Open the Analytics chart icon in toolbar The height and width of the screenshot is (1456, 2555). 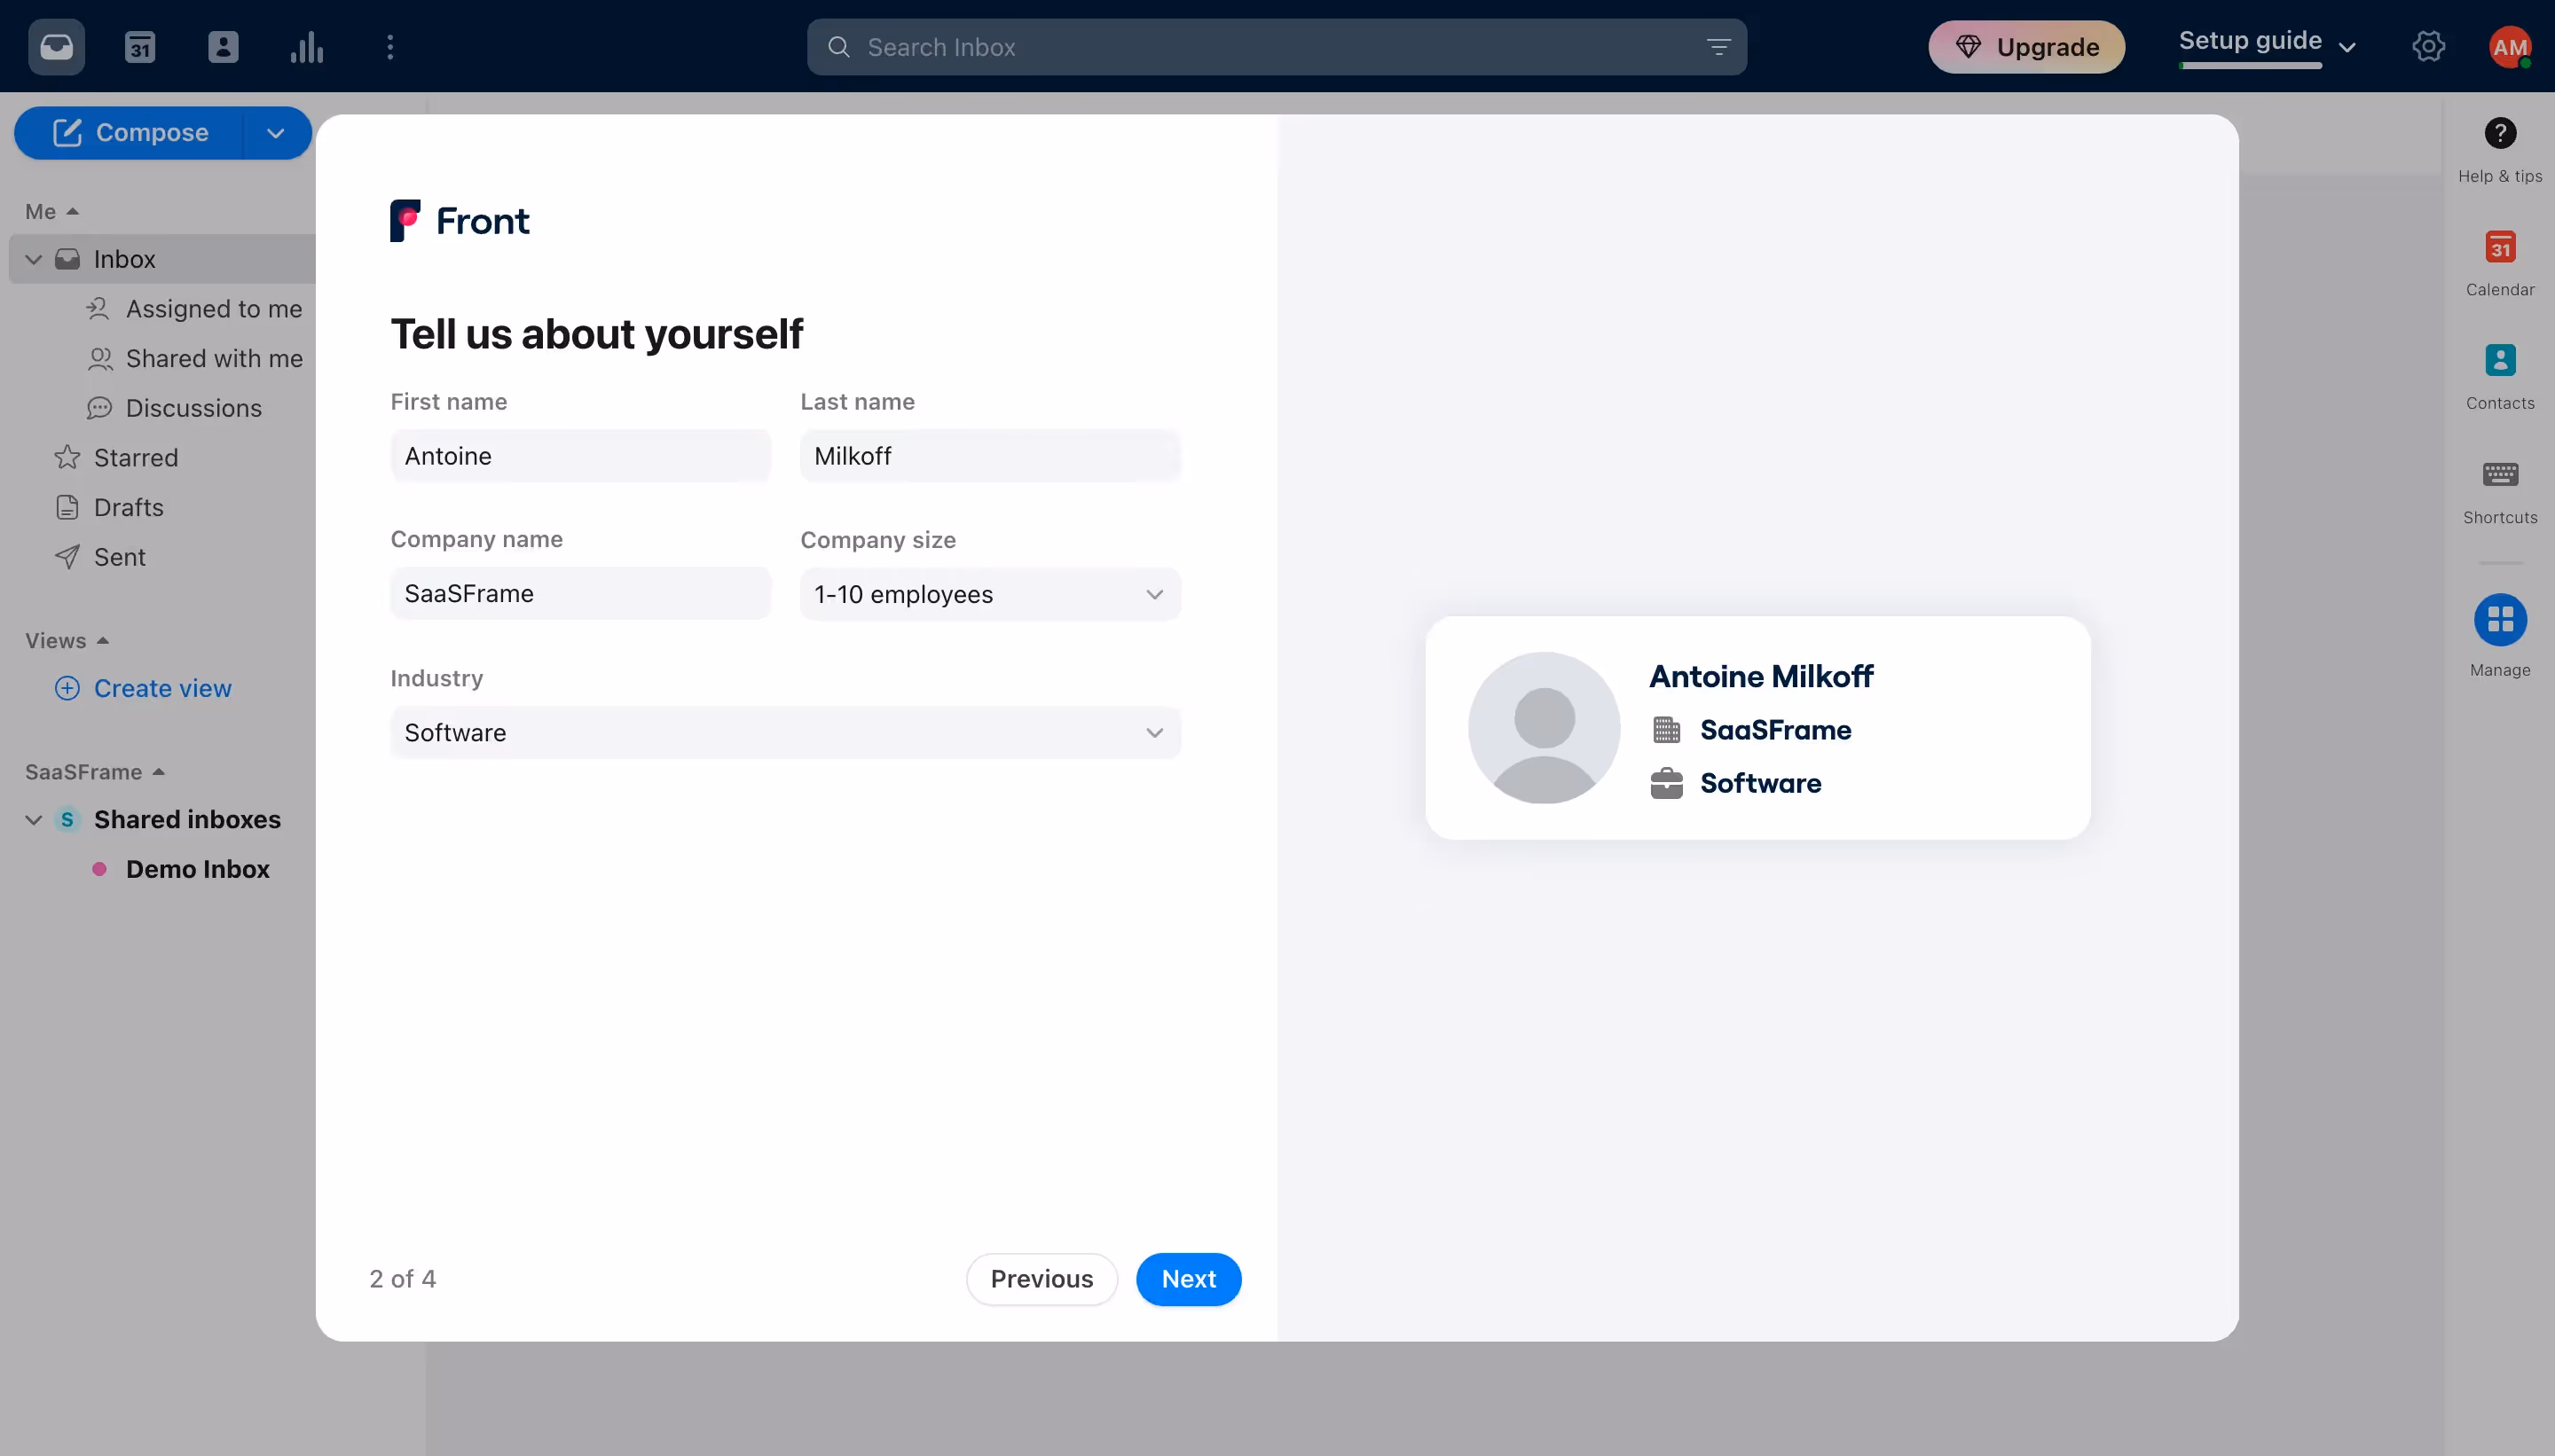pyautogui.click(x=306, y=47)
